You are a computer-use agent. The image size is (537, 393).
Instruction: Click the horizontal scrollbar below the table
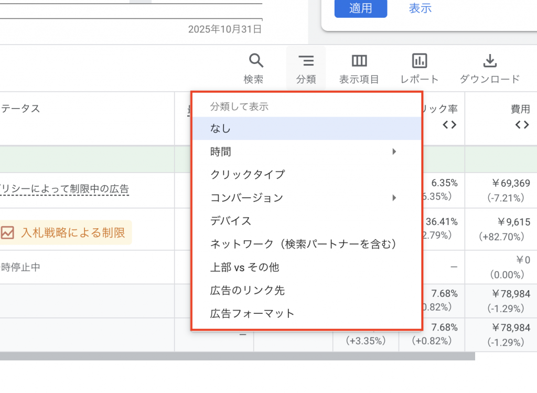click(236, 356)
